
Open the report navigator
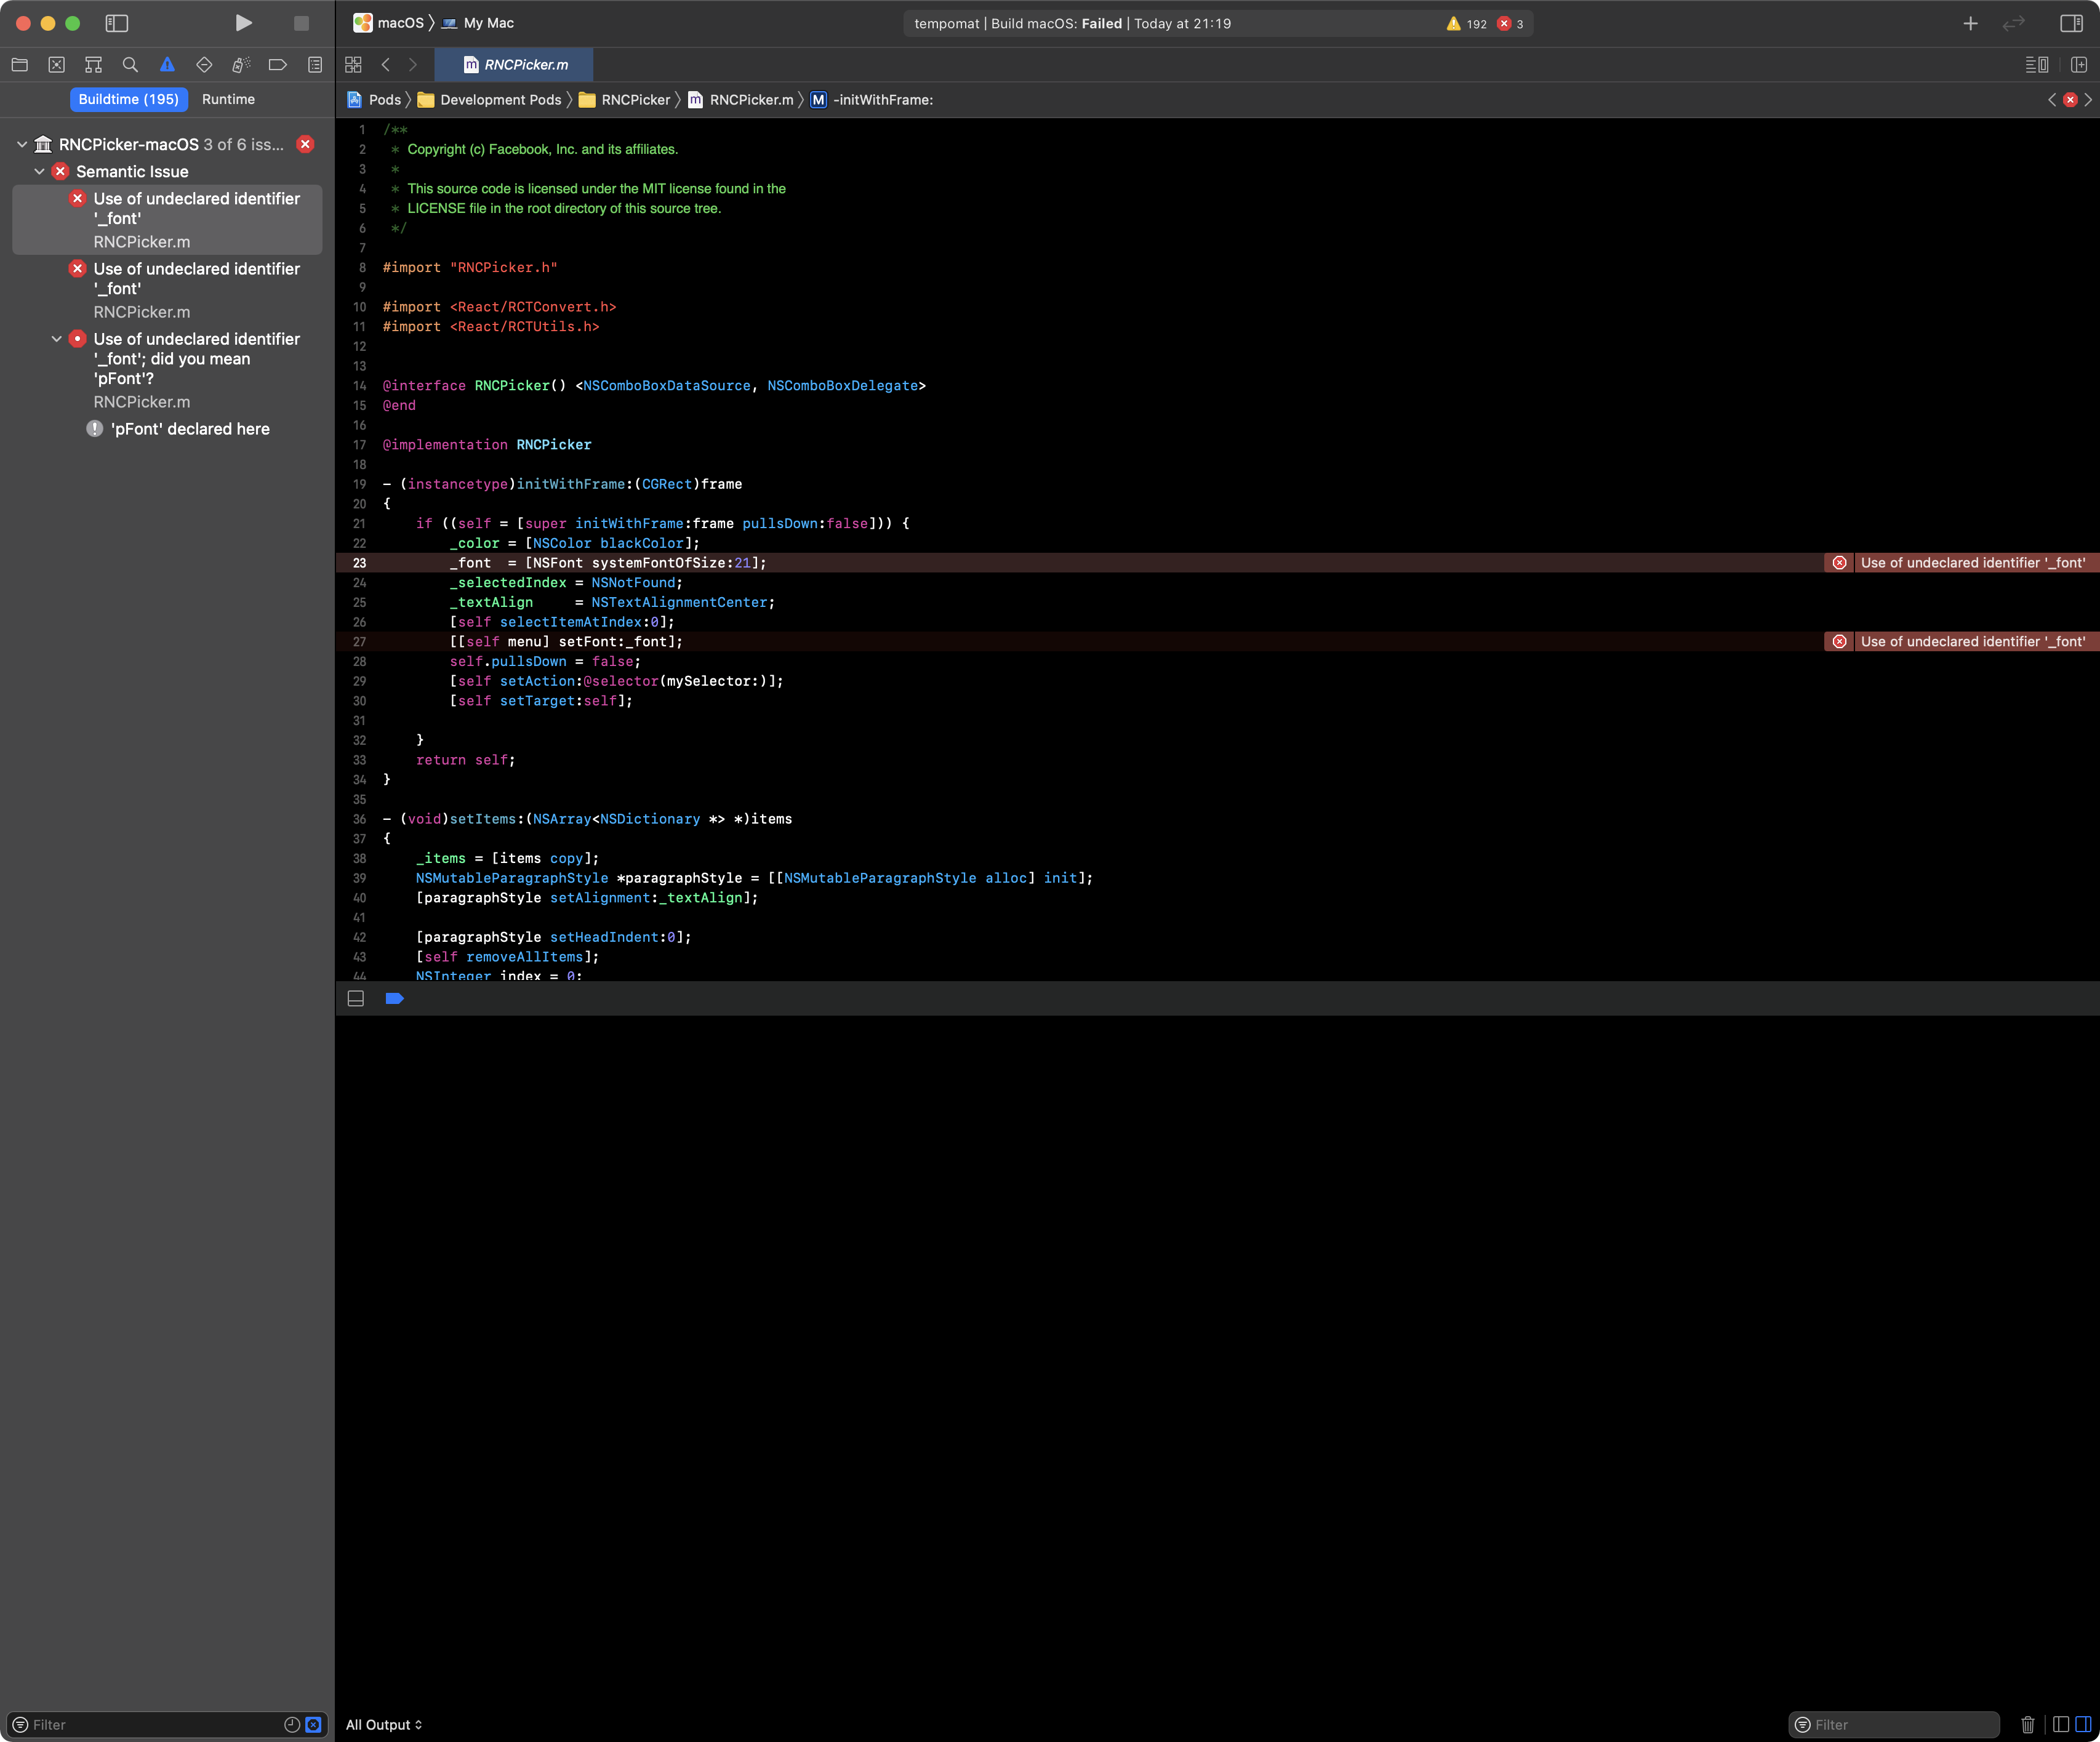[x=315, y=65]
